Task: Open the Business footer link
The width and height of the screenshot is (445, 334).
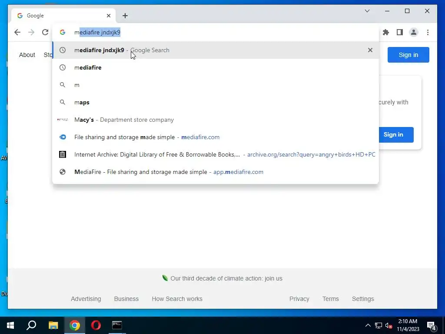Action: [126, 299]
